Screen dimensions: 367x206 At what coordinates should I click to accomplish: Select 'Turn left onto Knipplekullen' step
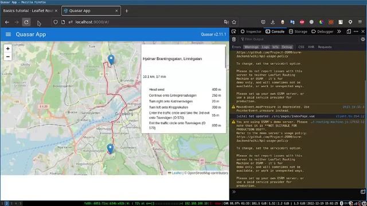[185, 107]
